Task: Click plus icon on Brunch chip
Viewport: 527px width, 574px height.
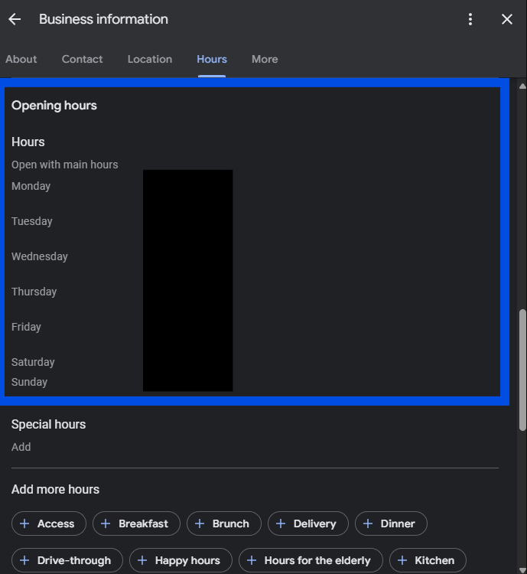Action: [x=200, y=523]
